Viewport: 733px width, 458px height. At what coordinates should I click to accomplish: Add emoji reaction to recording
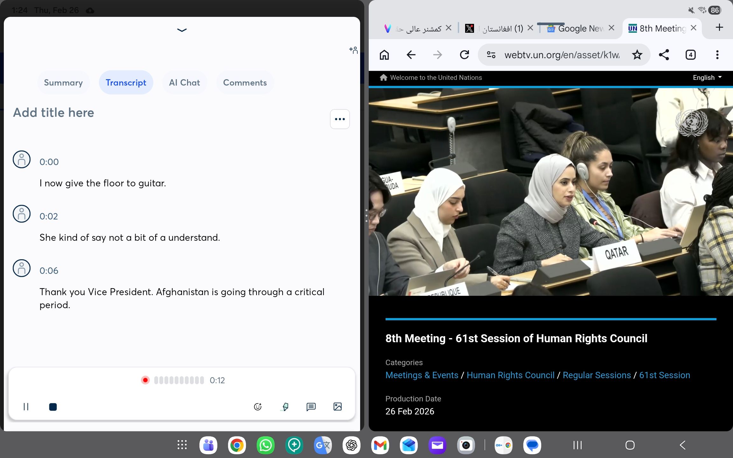(258, 407)
